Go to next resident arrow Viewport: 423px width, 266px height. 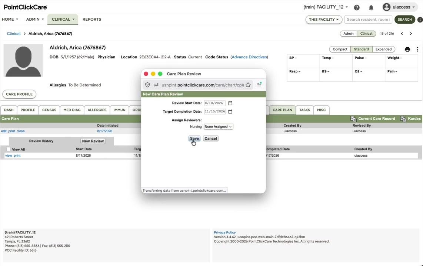tap(411, 34)
